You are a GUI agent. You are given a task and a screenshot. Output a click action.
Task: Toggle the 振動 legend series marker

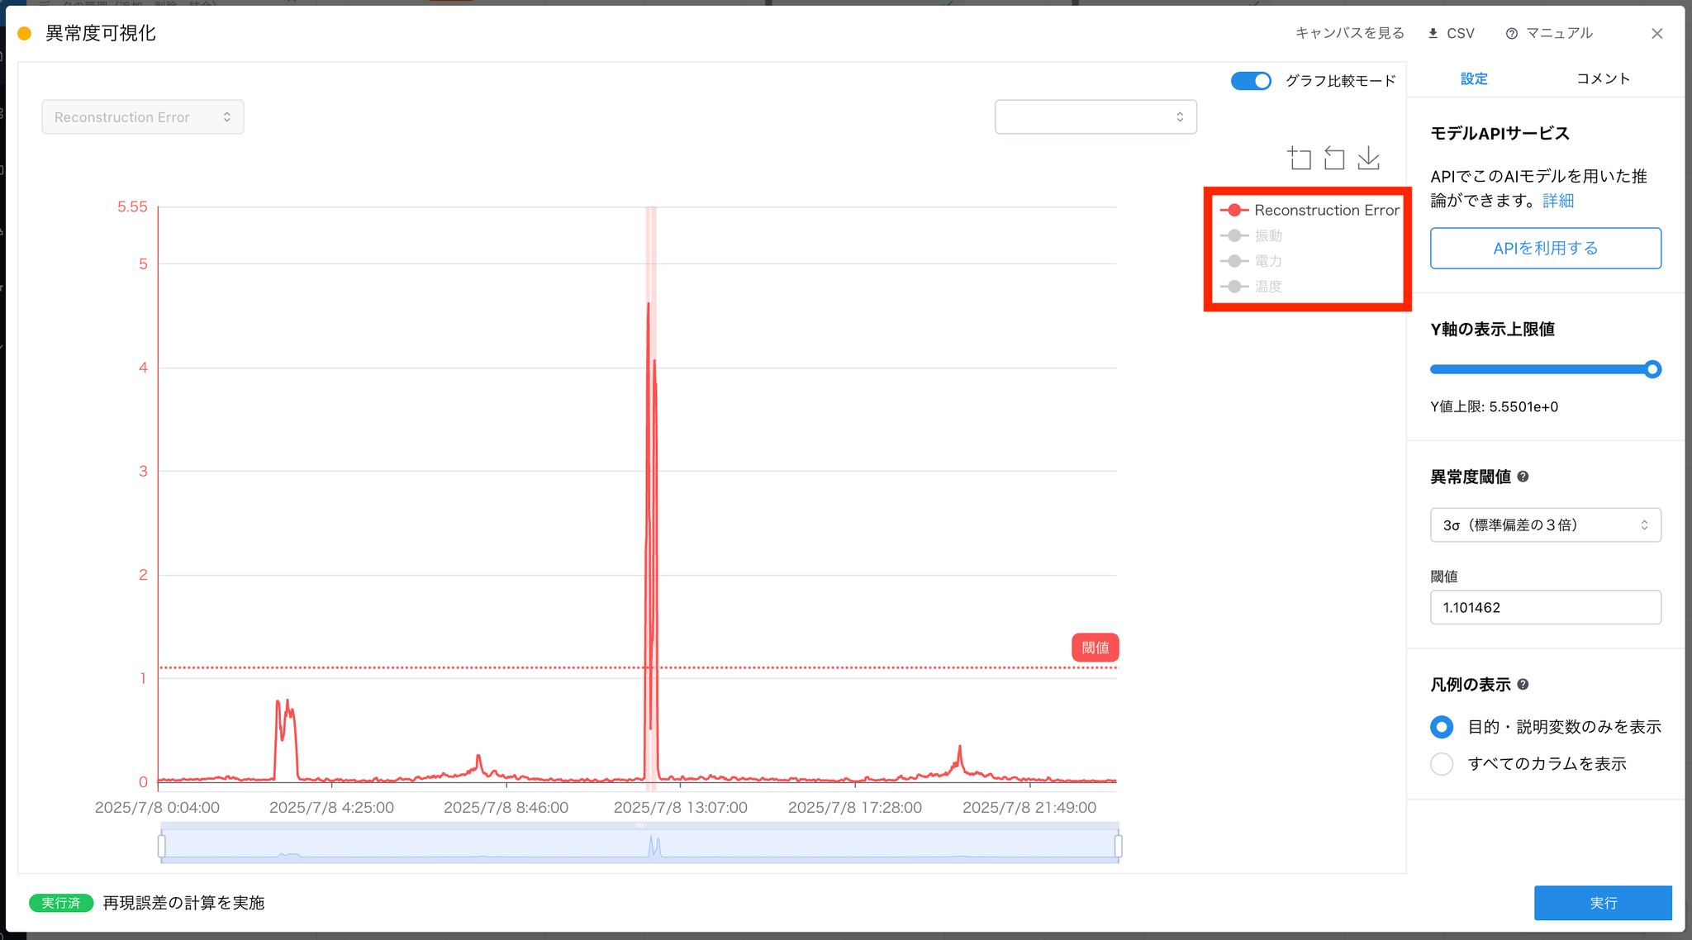click(x=1234, y=235)
